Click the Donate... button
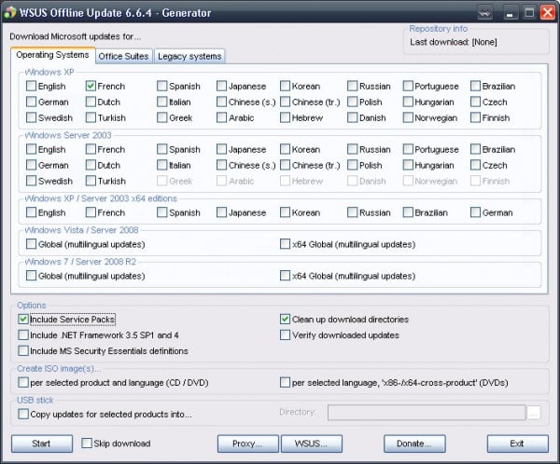 point(414,444)
